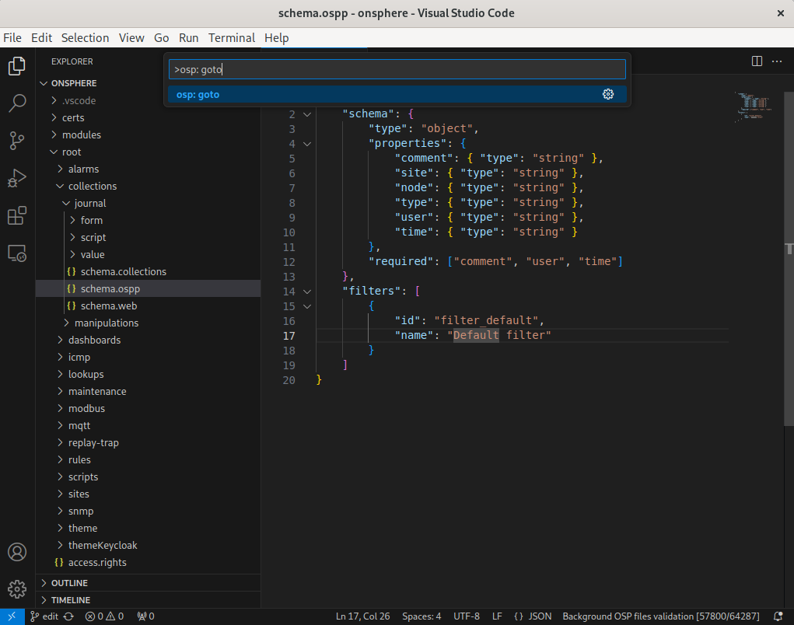Screen dimensions: 794x625
Task: Expand the themeKeycloak folder
Action: click(149, 545)
